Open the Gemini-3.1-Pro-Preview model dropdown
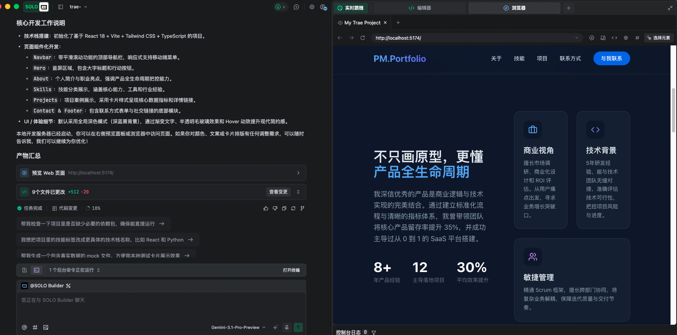The width and height of the screenshot is (677, 335). [238, 327]
